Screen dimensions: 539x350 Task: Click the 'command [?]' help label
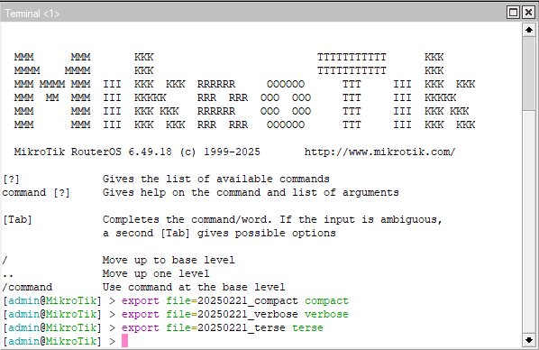click(36, 192)
